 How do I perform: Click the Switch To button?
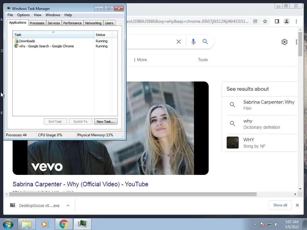click(80, 122)
